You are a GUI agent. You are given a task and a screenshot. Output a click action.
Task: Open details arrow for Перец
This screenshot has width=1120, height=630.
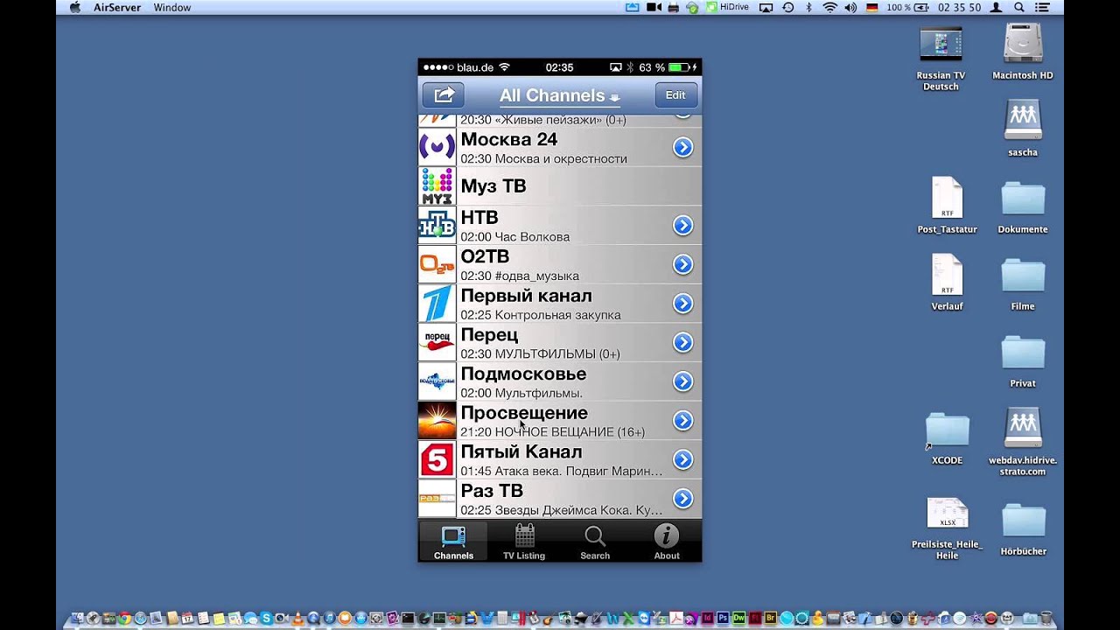pyautogui.click(x=682, y=342)
